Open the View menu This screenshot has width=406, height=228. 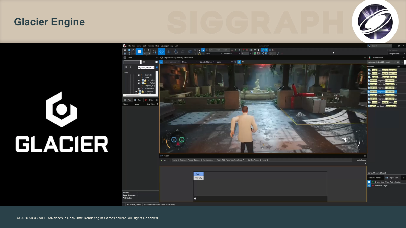coord(139,46)
